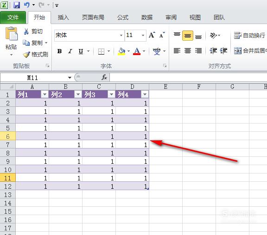267x235 pixels.
Task: Select column header E
Action: tap(165, 87)
